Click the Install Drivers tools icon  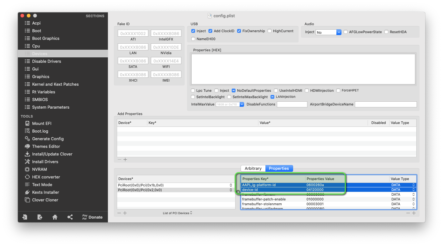point(27,162)
